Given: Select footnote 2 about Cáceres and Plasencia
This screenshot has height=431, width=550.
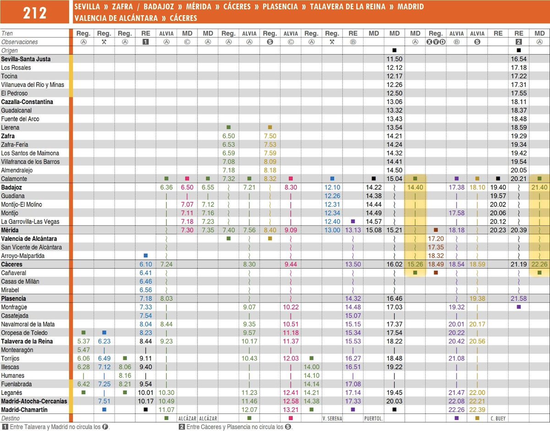Looking at the screenshot, I should (x=236, y=427).
